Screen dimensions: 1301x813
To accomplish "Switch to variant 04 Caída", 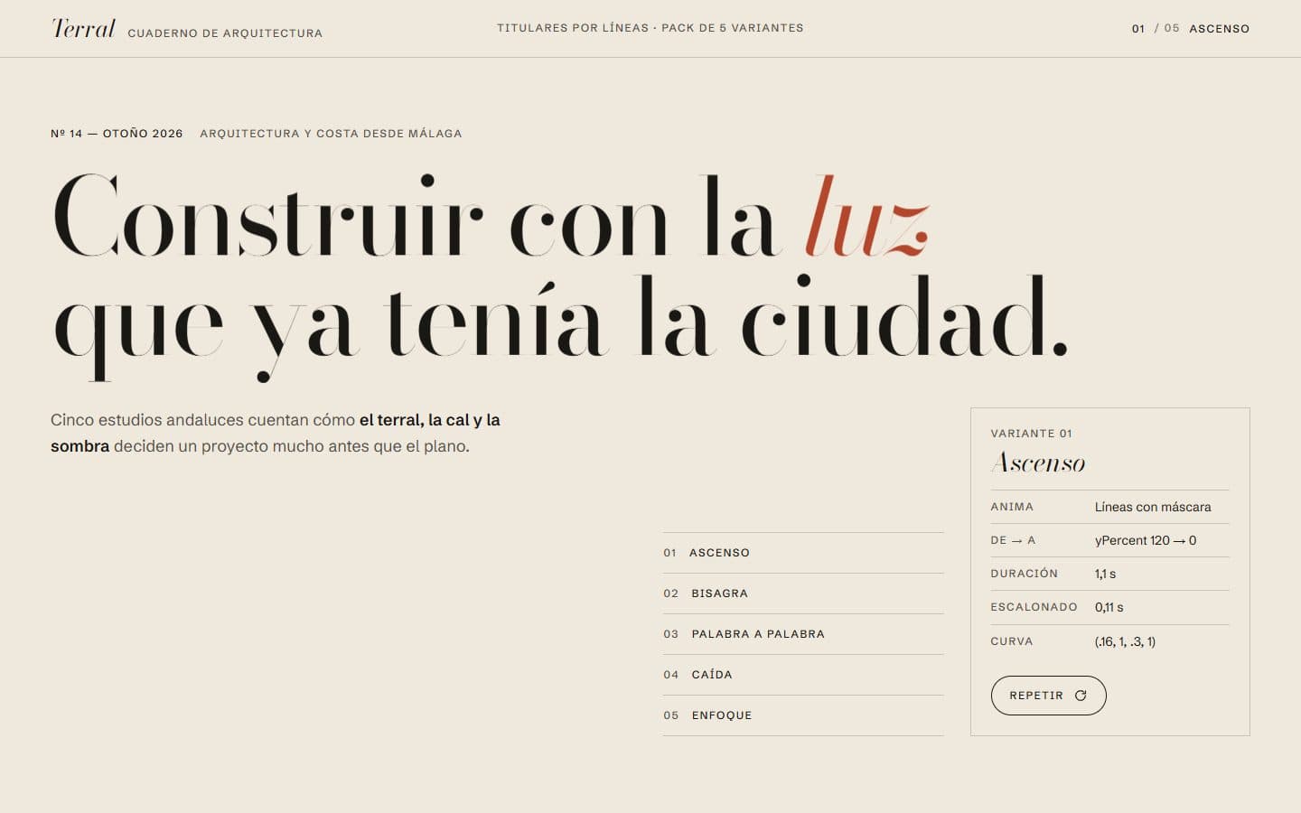I will [x=803, y=675].
